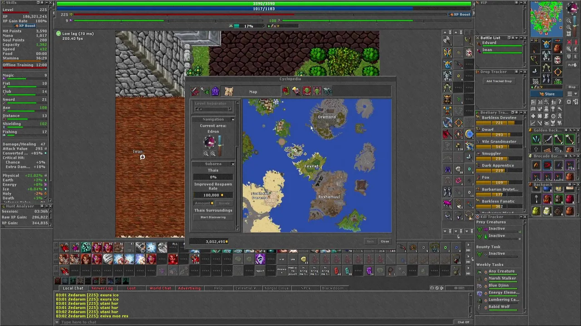The width and height of the screenshot is (581, 326).
Task: Zoom in the Cyclopedia navigation map
Action: pyautogui.click(x=213, y=154)
